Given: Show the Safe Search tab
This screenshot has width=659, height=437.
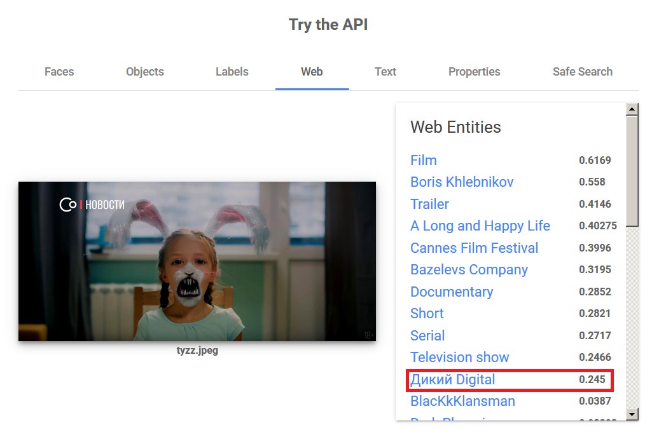Looking at the screenshot, I should tap(583, 72).
